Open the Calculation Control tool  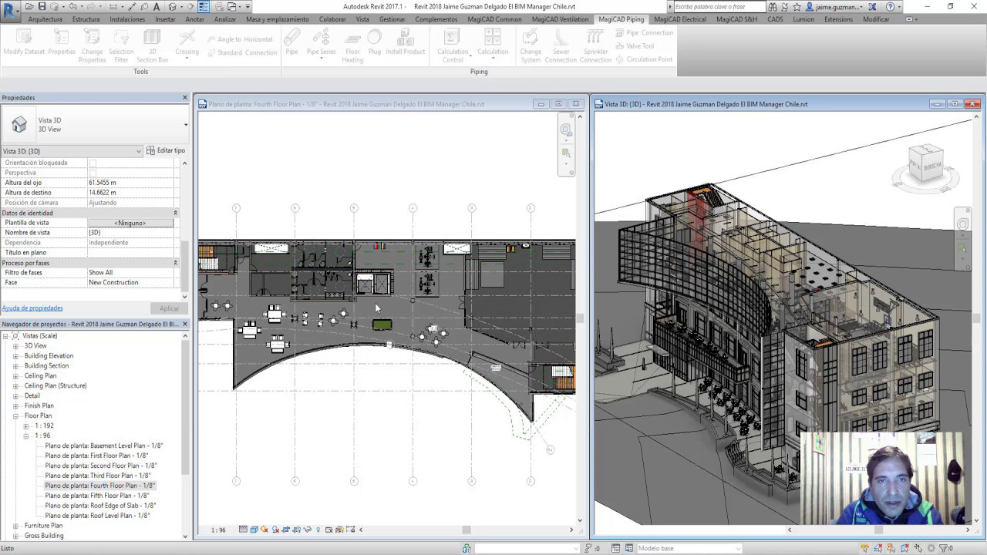[x=453, y=45]
